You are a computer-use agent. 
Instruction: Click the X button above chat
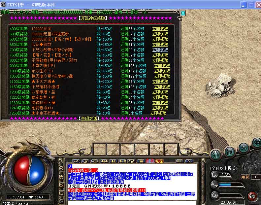(189, 161)
